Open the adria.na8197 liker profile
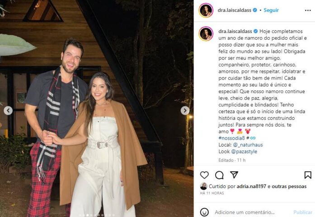This screenshot has height=217, width=315. click(x=251, y=186)
